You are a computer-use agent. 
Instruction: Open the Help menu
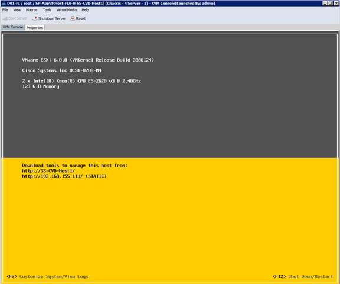85,10
